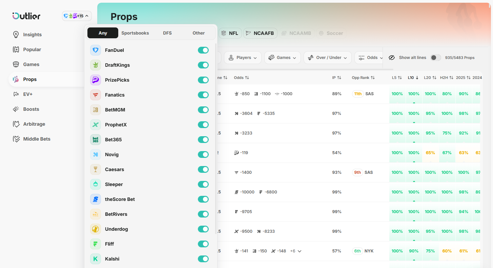The image size is (493, 268).
Task: Click the Insights lightbulb icon
Action: pos(16,35)
